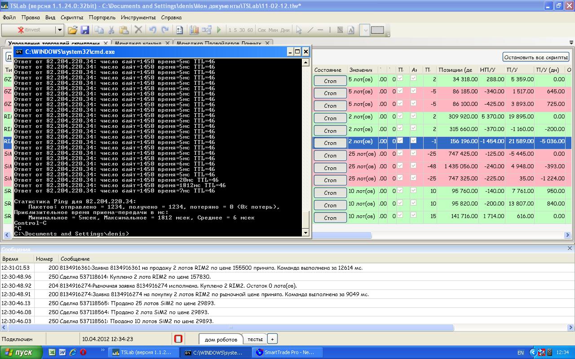Toggle first checkbox in the 309 920.00 row
This screenshot has width=575, height=359.
coord(400,116)
